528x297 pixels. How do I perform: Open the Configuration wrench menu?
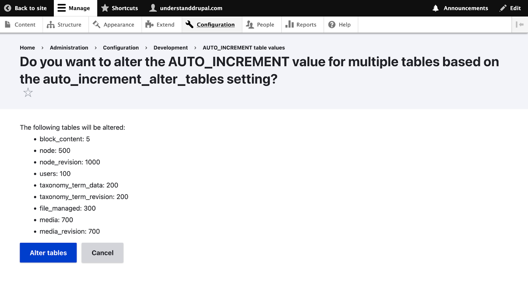(211, 25)
